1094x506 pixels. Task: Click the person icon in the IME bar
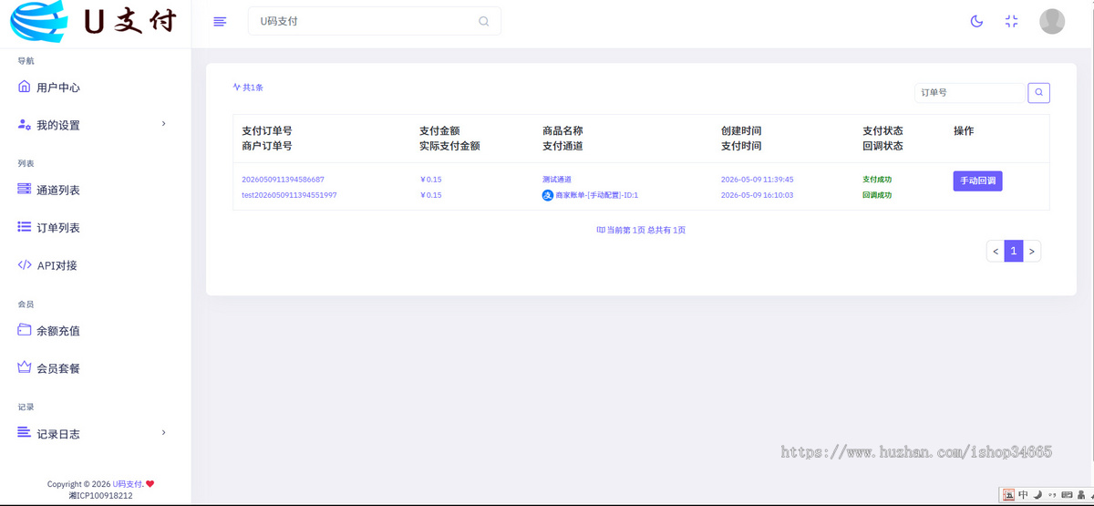(x=1080, y=495)
